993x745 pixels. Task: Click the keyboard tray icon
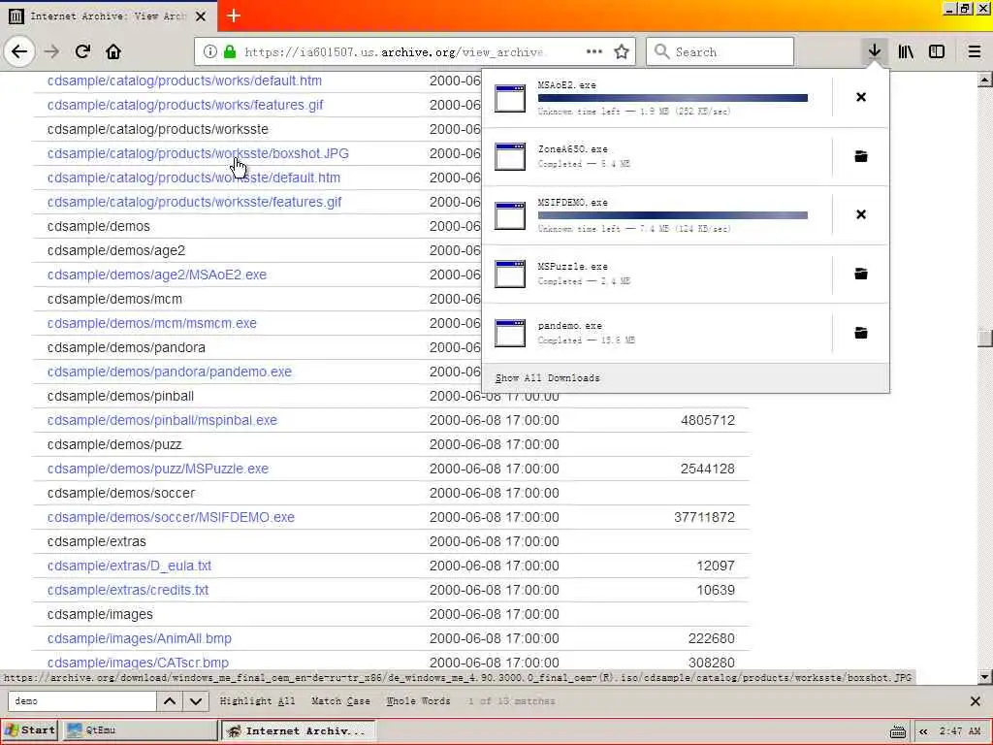(897, 731)
